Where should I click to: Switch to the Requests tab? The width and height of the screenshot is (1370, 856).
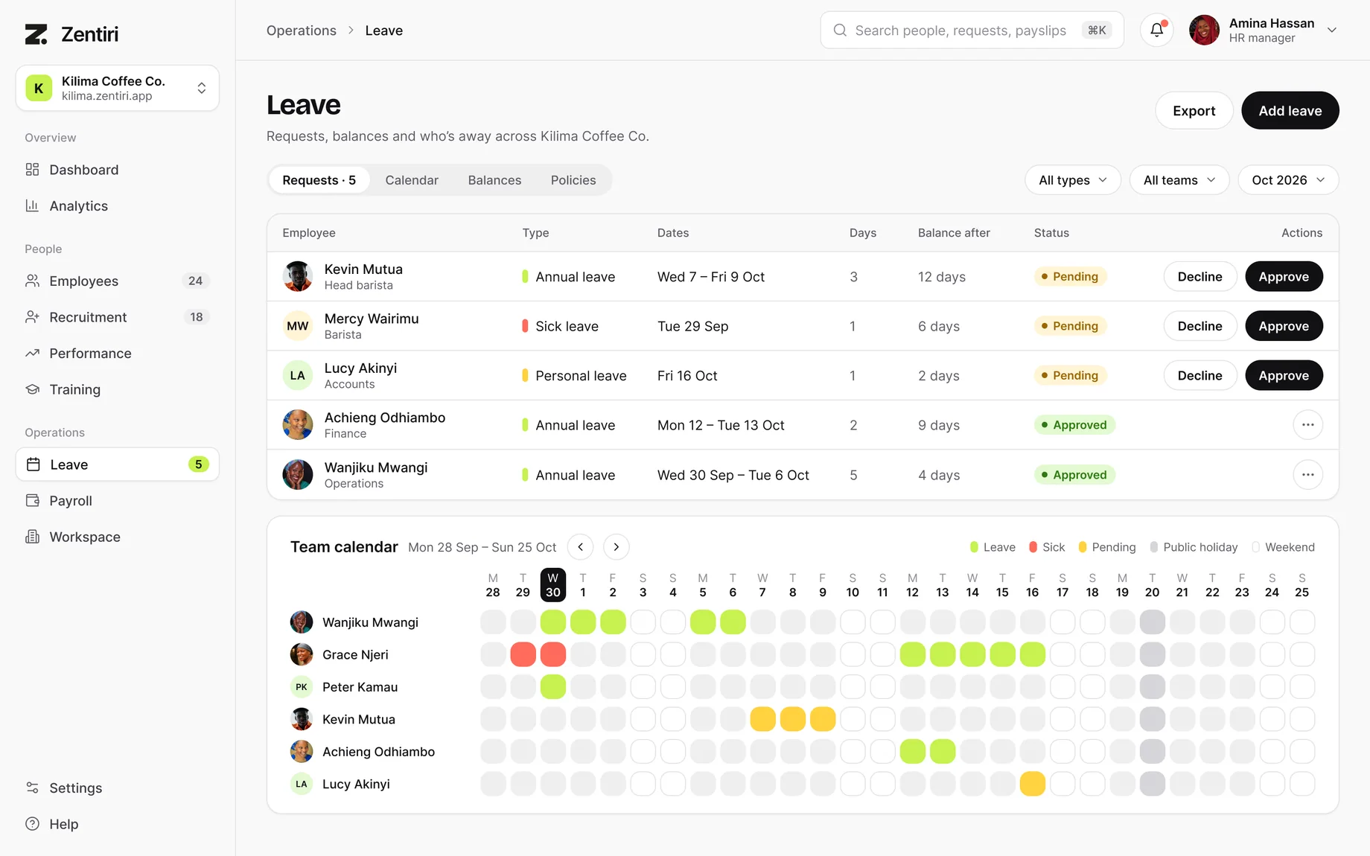[319, 180]
